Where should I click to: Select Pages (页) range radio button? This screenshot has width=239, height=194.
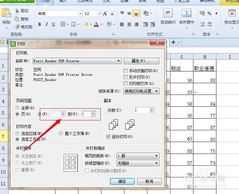tap(17, 114)
